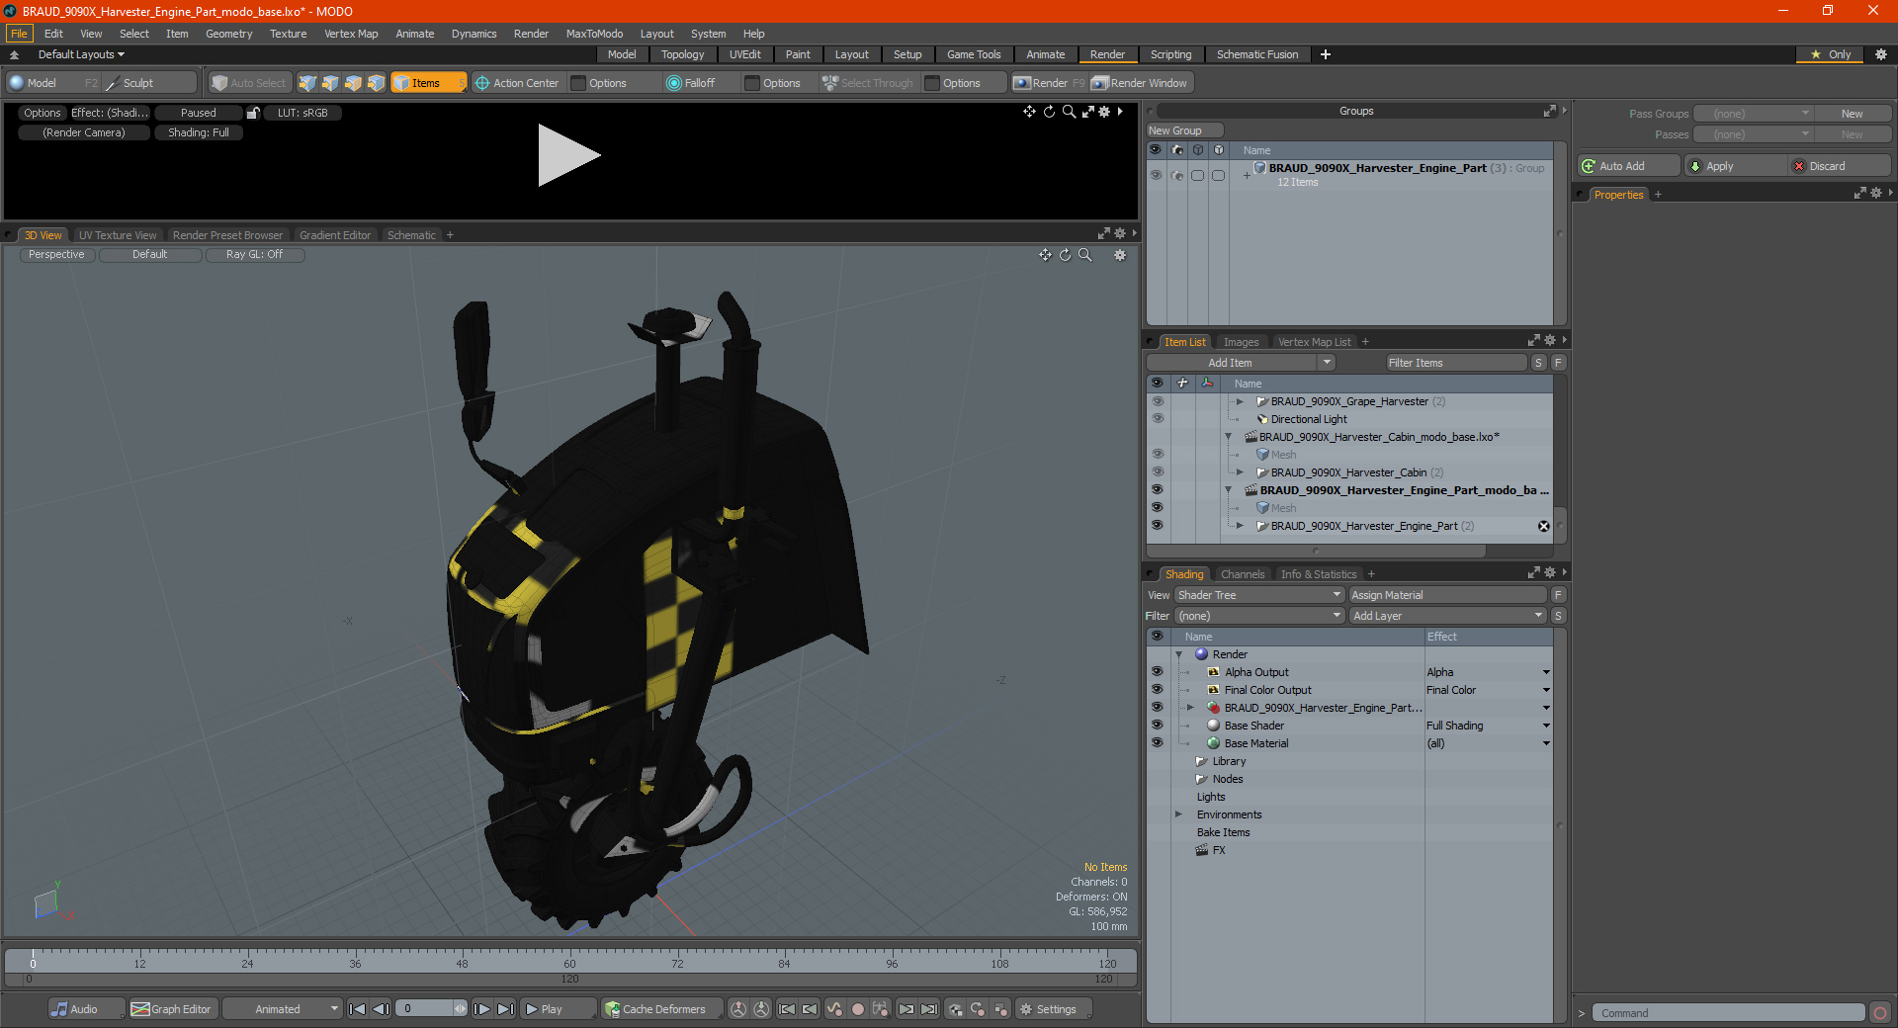
Task: Toggle visibility of BRAUD_9090X_Harvester_Engine_Part (2) item
Action: coord(1157,526)
